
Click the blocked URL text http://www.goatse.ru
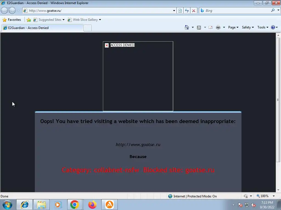point(138,144)
